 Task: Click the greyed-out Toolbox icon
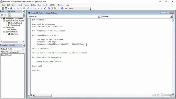[58, 9]
